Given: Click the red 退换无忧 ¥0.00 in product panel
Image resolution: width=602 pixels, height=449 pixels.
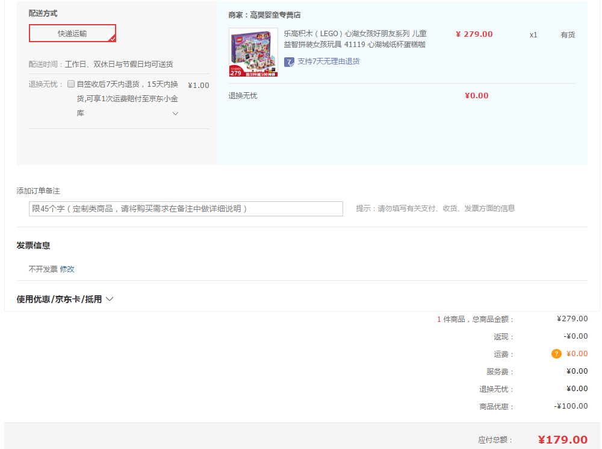Looking at the screenshot, I should pos(476,96).
